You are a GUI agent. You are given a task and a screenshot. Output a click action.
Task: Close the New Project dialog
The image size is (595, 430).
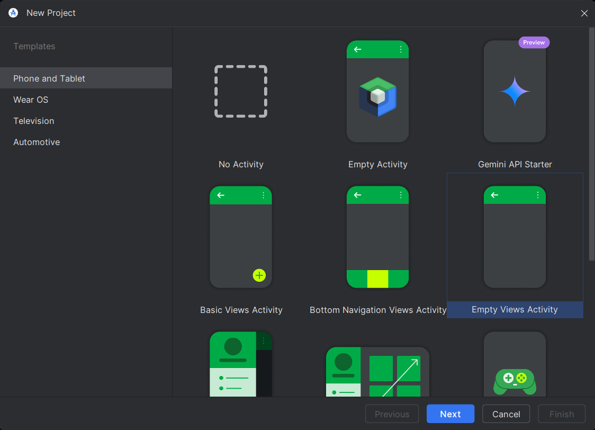tap(584, 13)
